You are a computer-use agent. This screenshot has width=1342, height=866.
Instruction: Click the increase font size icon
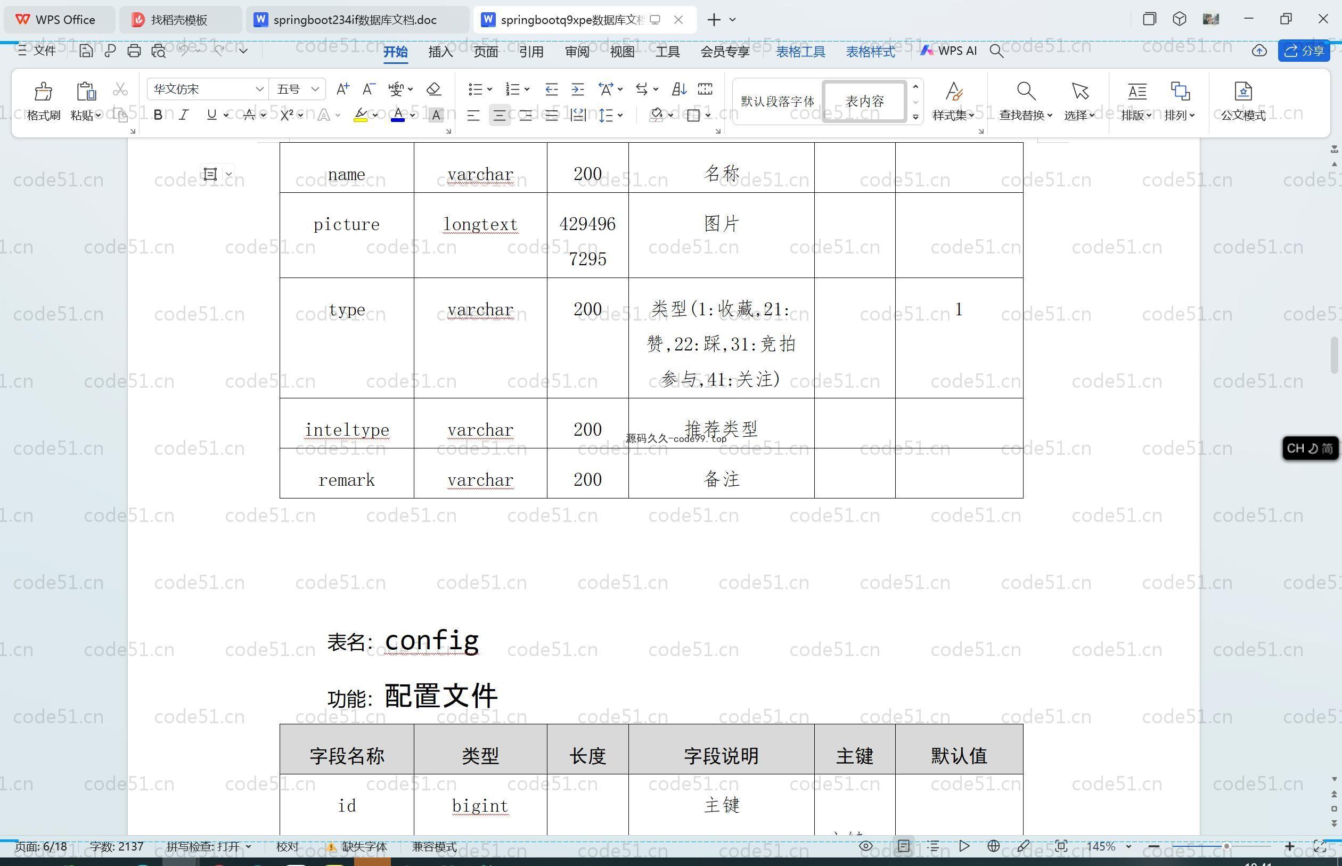(342, 89)
